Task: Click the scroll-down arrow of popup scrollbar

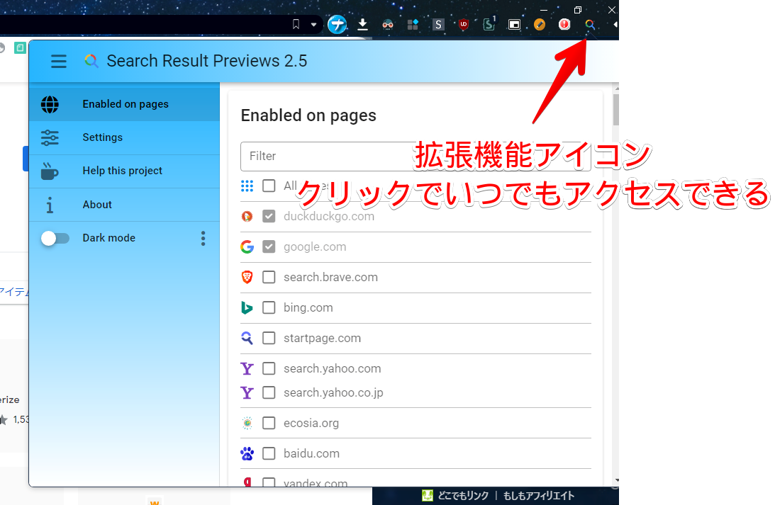Action: 616,480
